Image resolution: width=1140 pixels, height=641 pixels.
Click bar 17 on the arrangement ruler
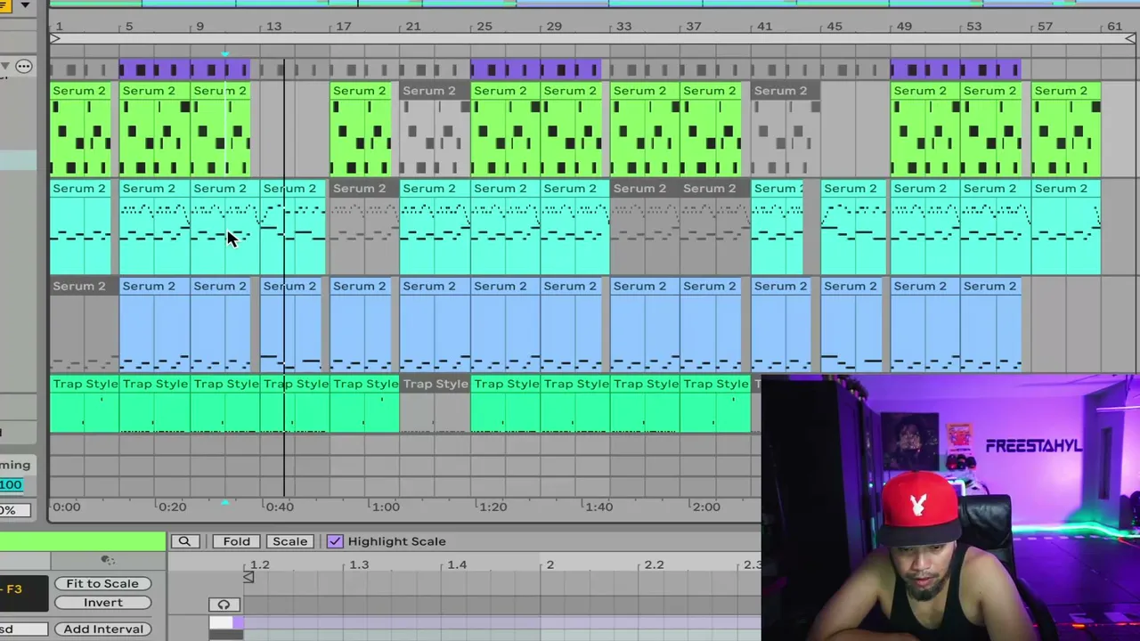click(343, 26)
